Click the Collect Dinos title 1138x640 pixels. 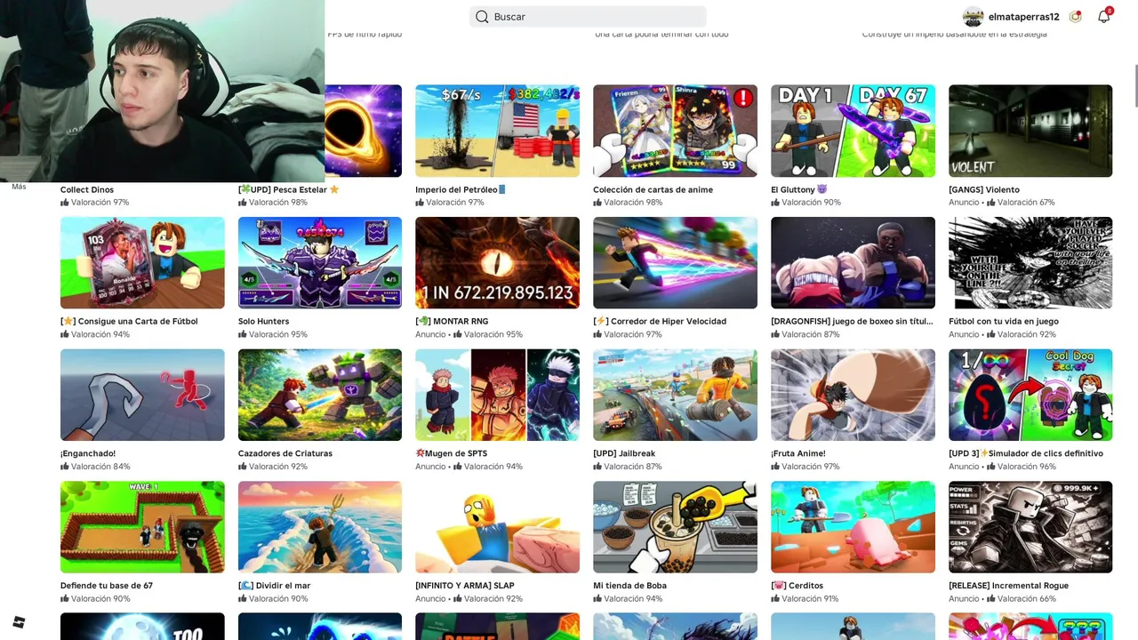pyautogui.click(x=87, y=189)
